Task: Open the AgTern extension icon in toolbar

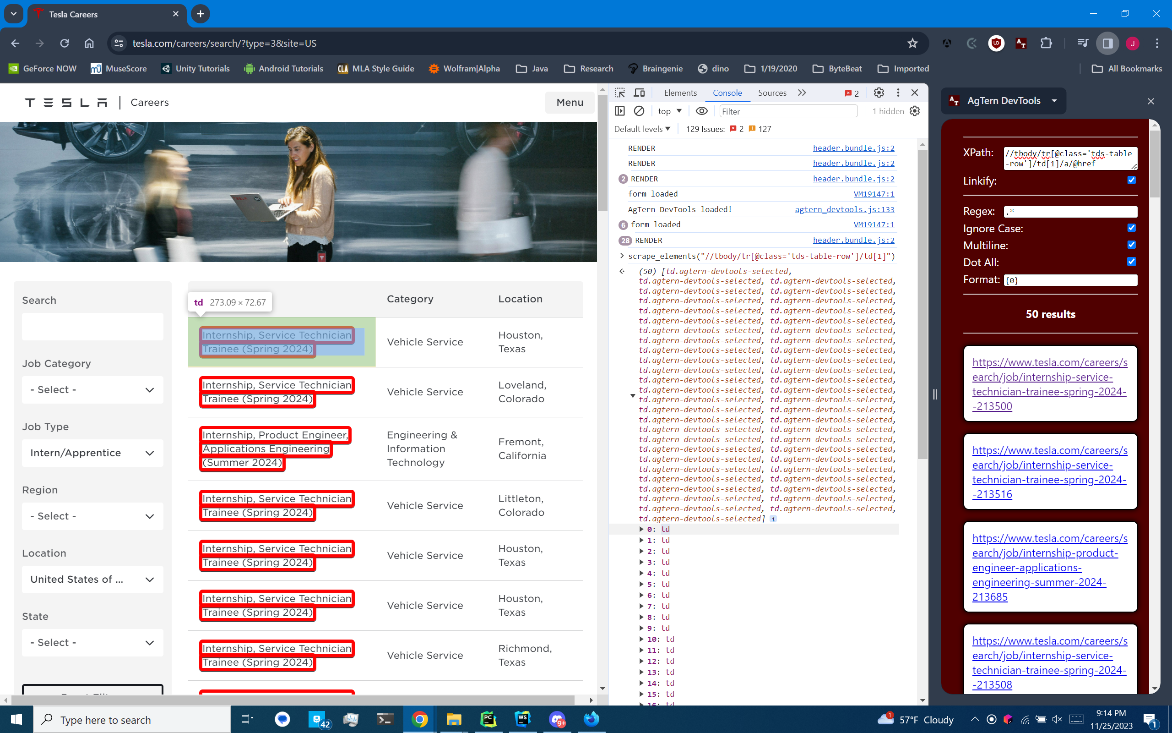Action: 1021,43
